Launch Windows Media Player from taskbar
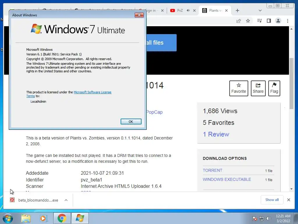The image size is (298, 224). [44, 218]
